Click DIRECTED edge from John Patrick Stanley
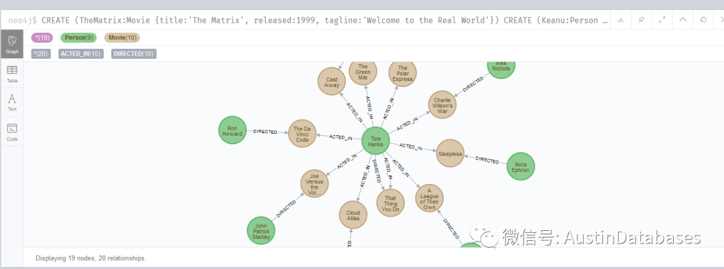The height and width of the screenshot is (269, 724). click(x=286, y=209)
